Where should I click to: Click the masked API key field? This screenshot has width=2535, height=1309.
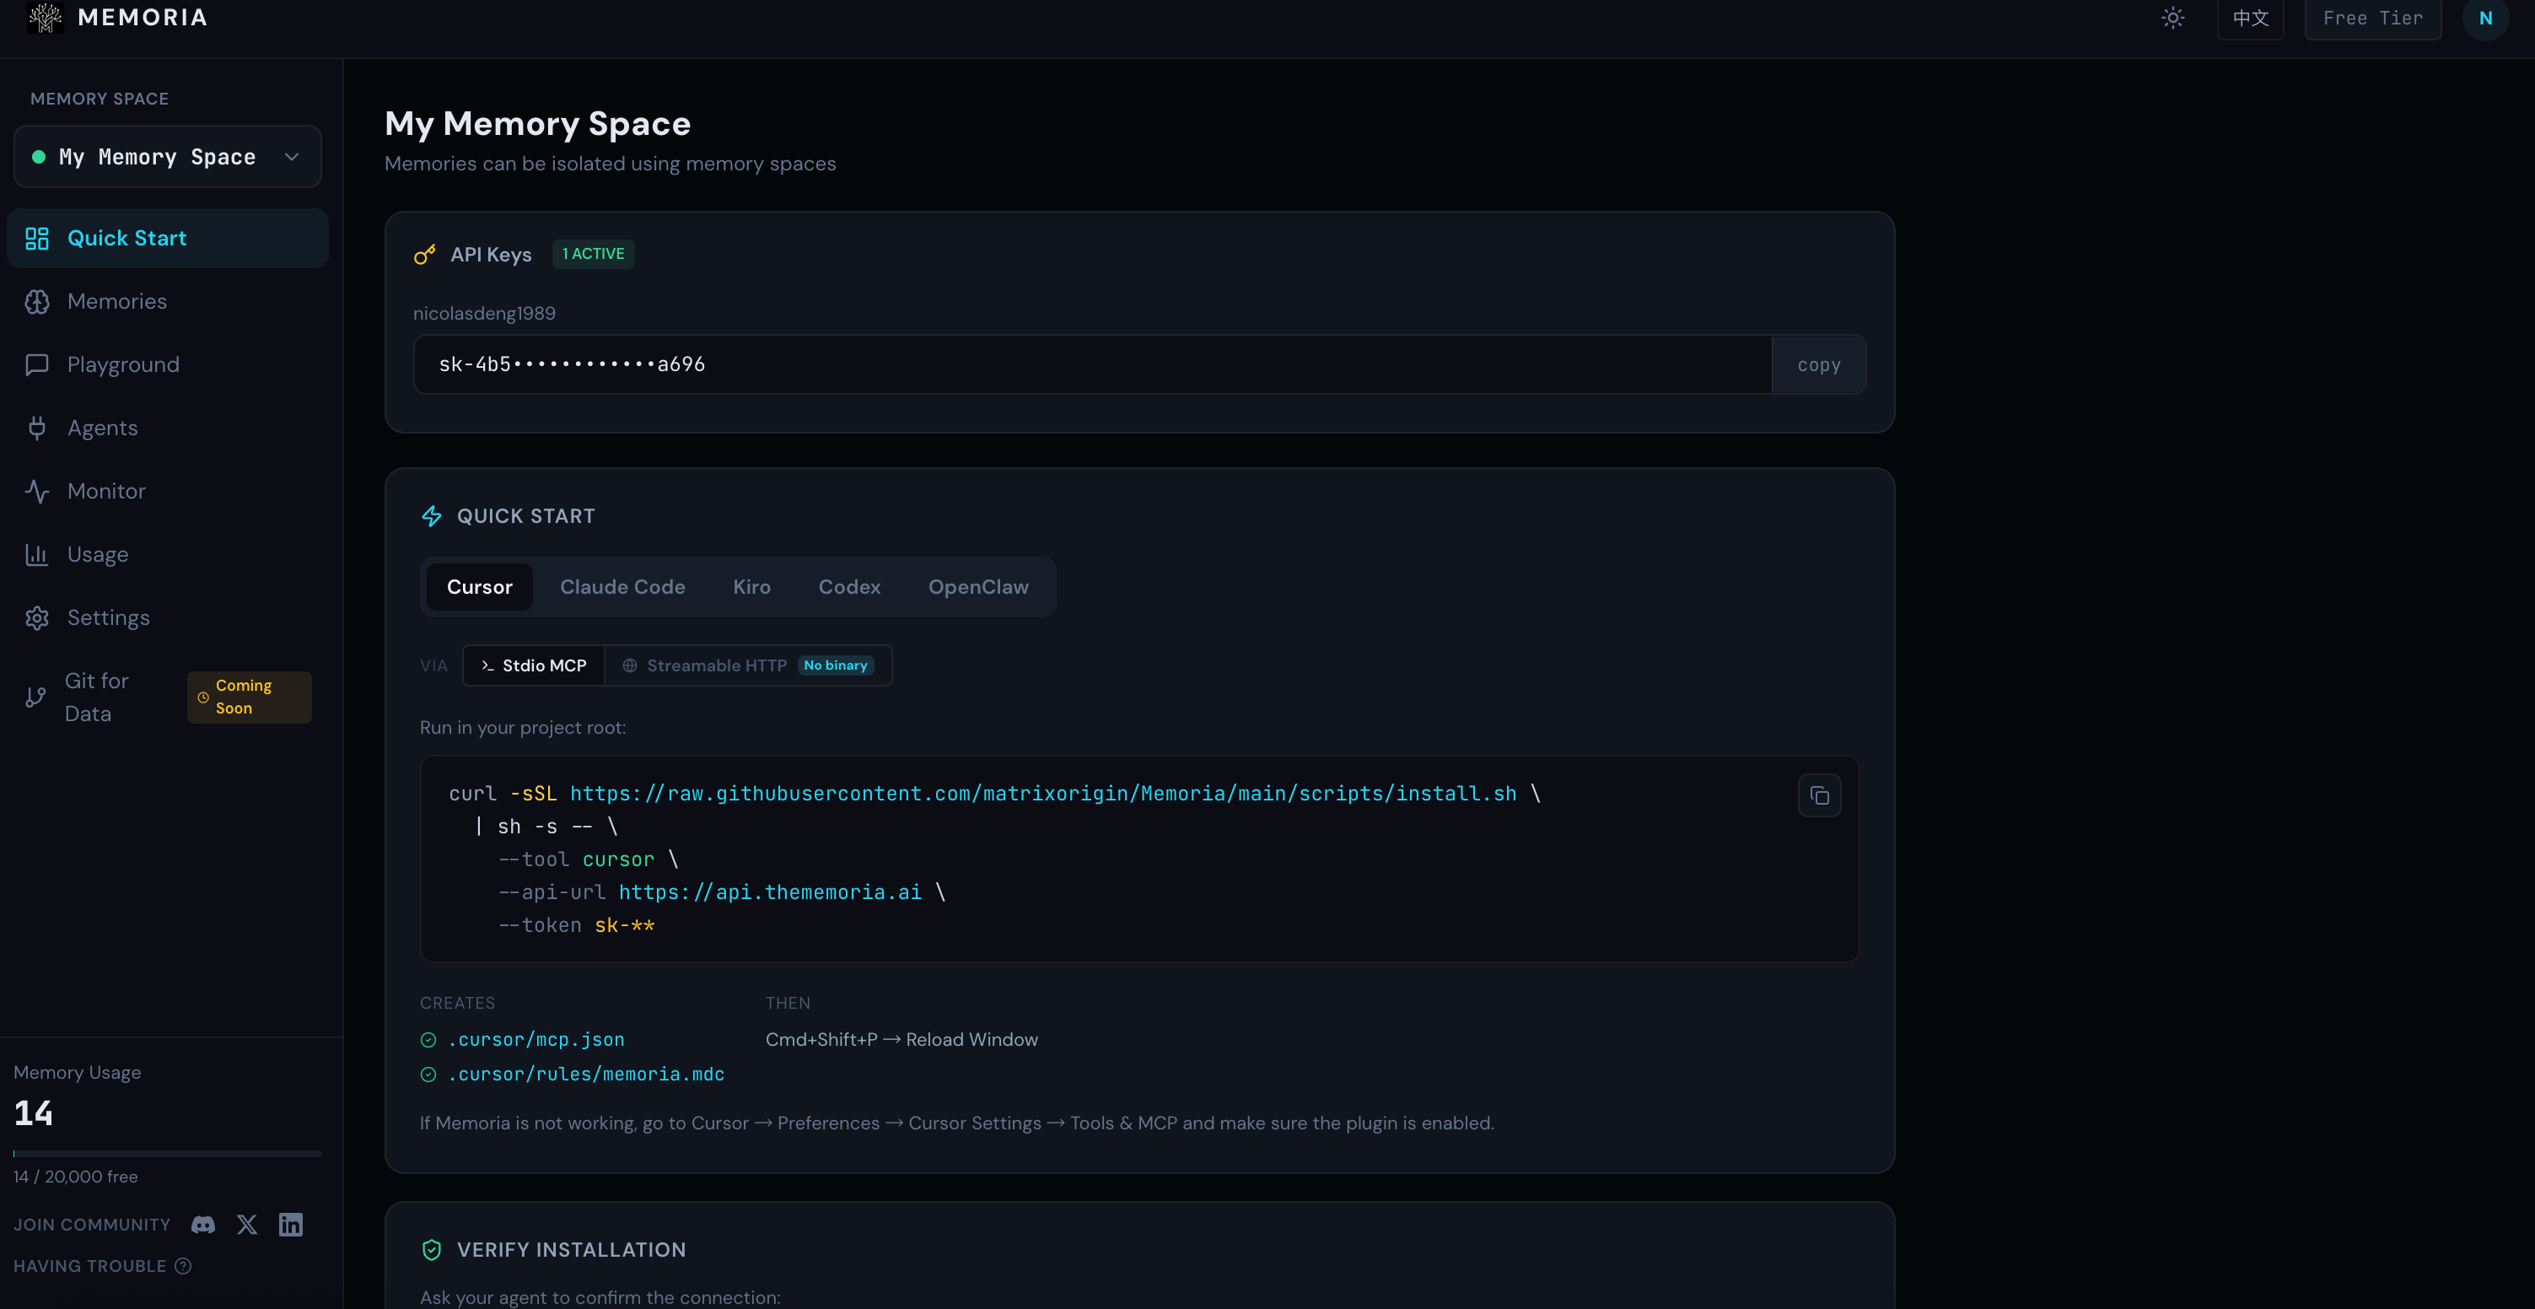(x=1083, y=364)
